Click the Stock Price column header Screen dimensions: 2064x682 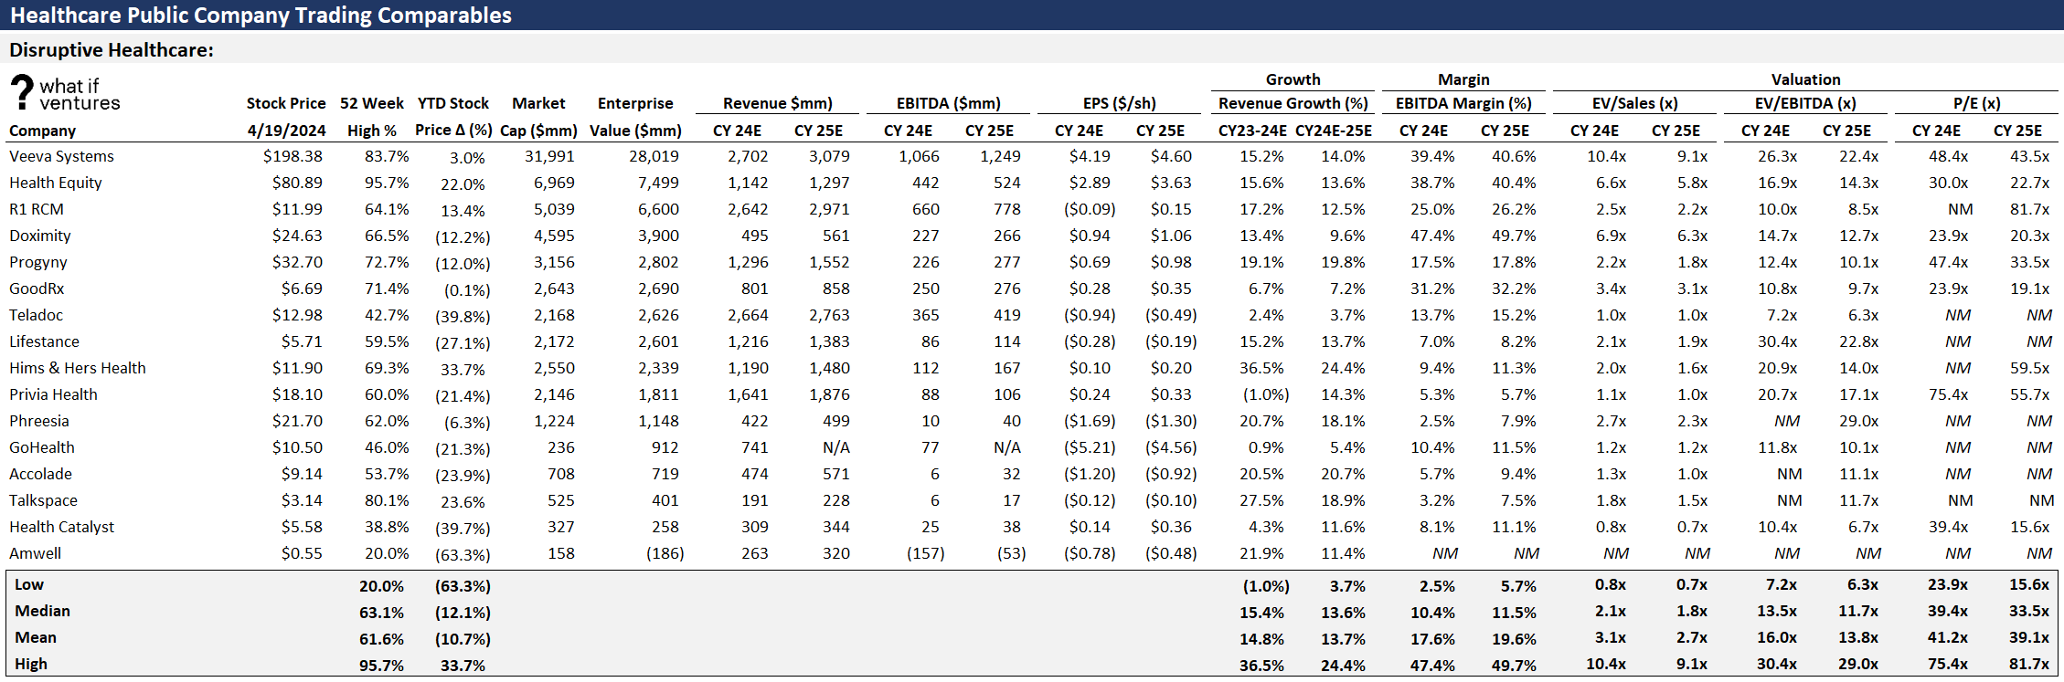point(286,103)
